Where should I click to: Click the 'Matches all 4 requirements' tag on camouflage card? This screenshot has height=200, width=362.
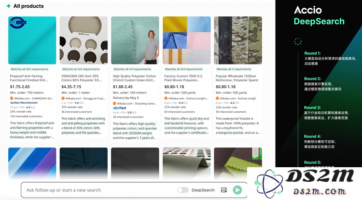(x=234, y=69)
